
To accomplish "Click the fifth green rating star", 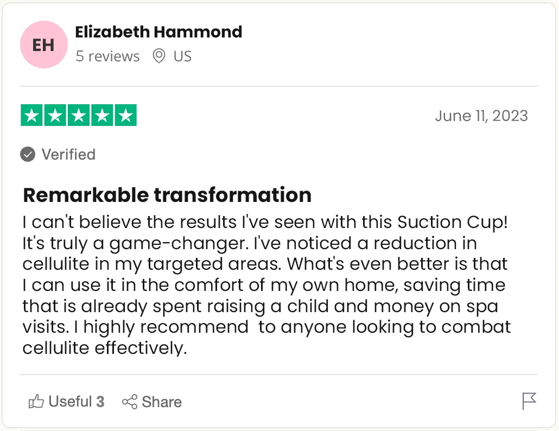I will point(125,115).
